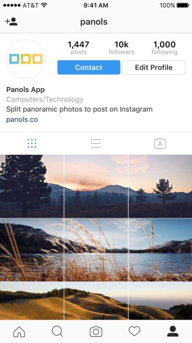This screenshot has height=343, width=192.
Task: Switch to grid view tab
Action: (32, 143)
